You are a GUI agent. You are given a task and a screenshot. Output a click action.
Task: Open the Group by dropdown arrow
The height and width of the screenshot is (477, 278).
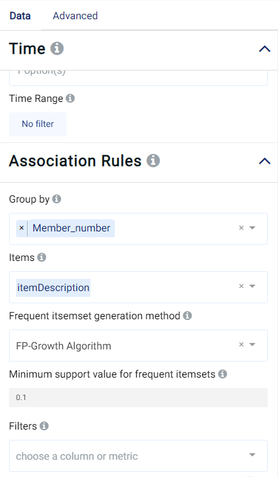(252, 228)
